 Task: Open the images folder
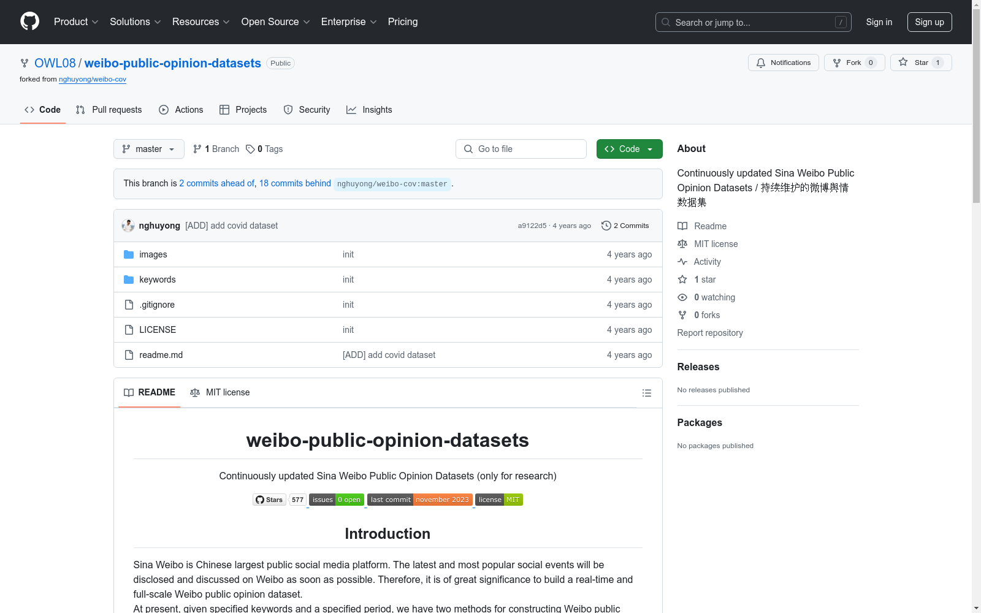pos(153,254)
